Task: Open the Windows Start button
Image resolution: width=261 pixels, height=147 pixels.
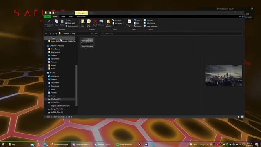Action: 3,145
